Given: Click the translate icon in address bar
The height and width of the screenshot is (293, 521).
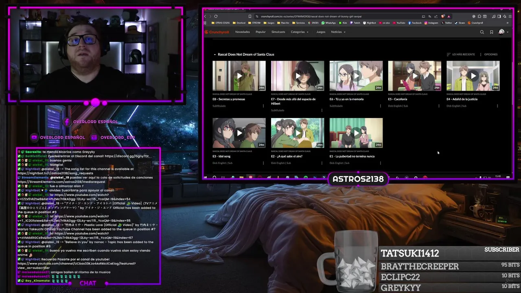Looking at the screenshot, I should coord(429,16).
